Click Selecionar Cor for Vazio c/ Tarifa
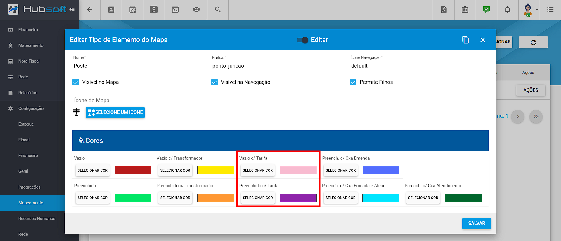This screenshot has height=241, width=561. [258, 170]
